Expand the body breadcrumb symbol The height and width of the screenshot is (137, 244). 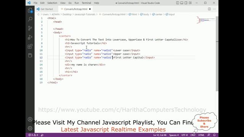pyautogui.click(x=144, y=14)
